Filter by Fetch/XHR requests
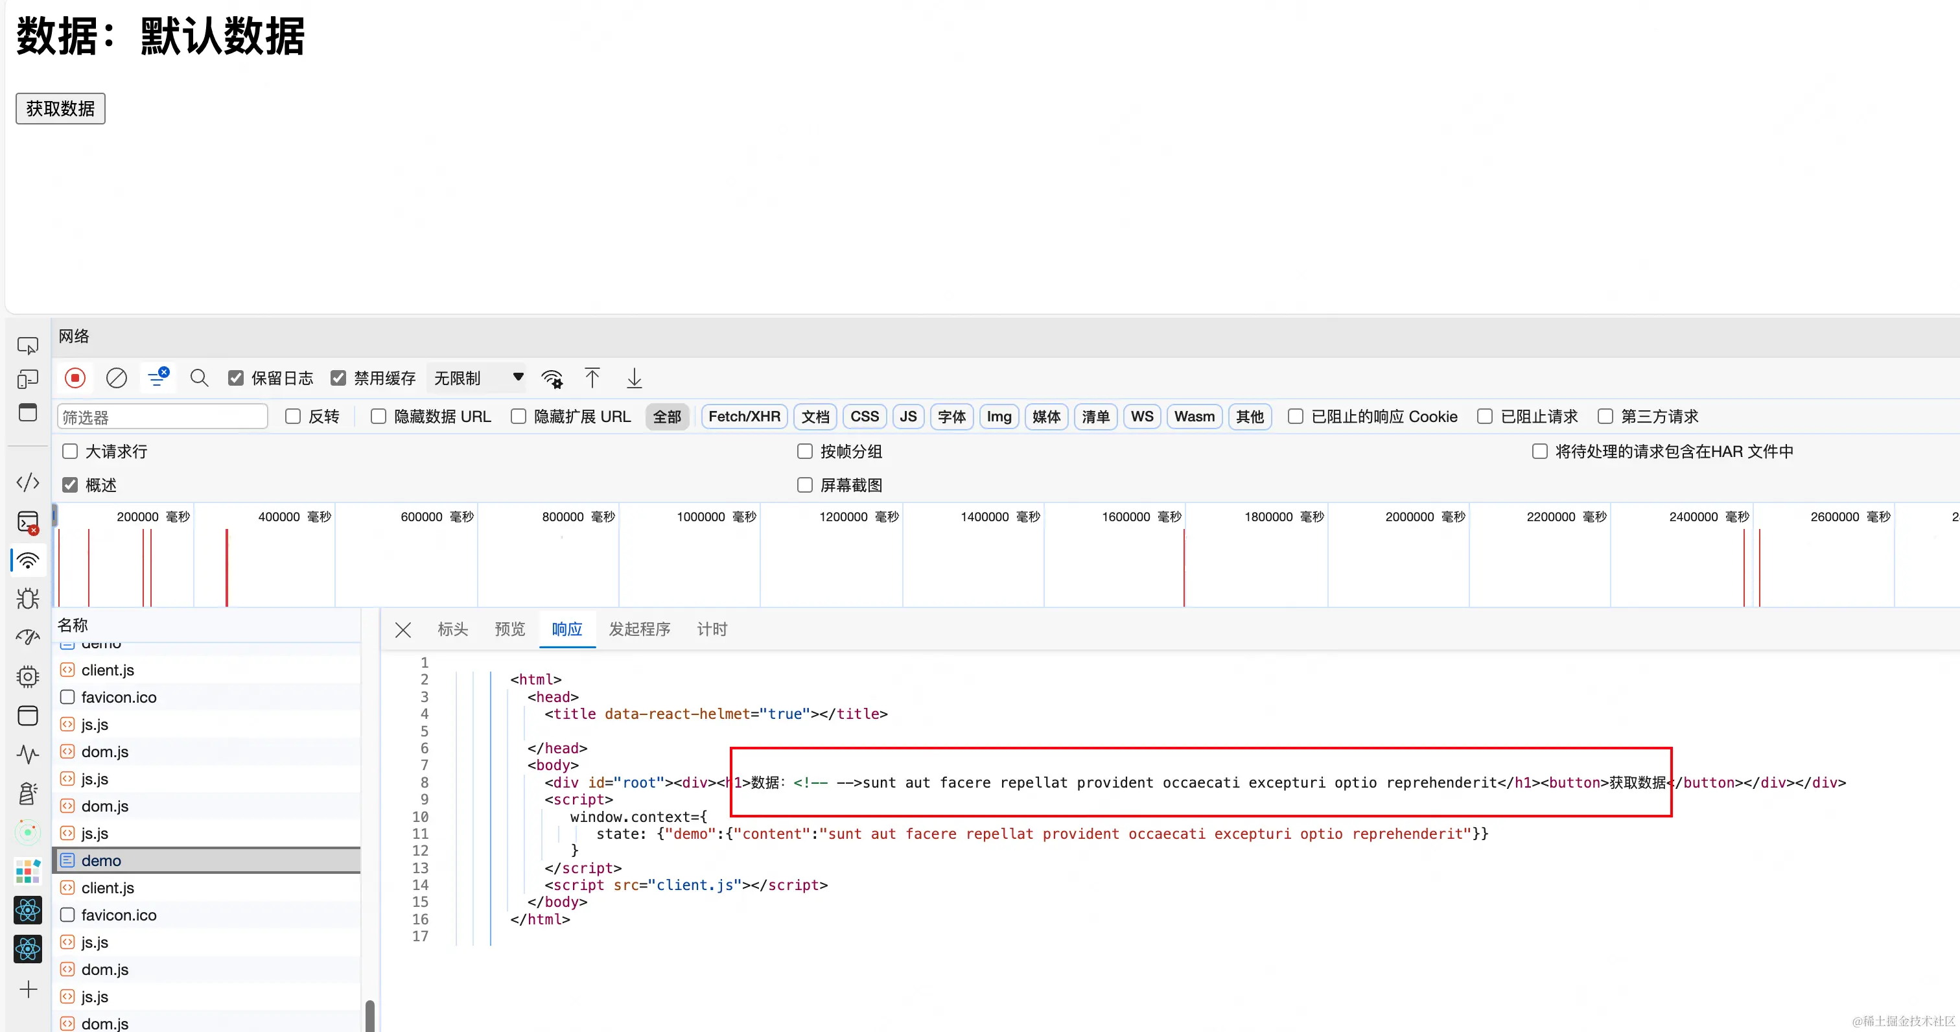This screenshot has height=1032, width=1960. [744, 417]
